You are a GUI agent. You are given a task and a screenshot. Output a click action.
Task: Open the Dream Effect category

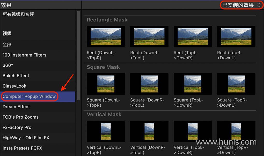16,107
